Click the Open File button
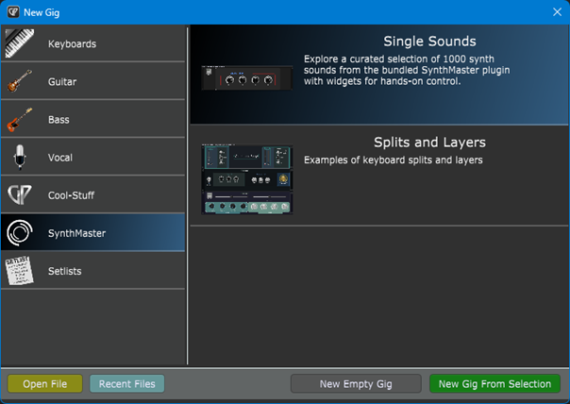 [x=45, y=383]
